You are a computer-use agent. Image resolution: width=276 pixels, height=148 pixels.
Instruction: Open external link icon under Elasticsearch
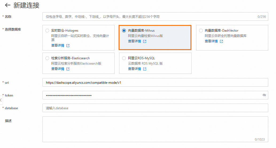point(68,69)
